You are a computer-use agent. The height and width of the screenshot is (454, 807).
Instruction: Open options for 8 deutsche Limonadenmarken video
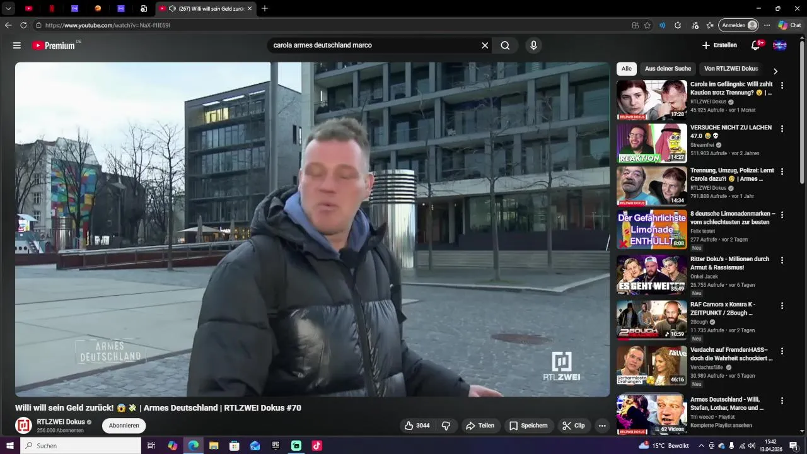coord(782,215)
